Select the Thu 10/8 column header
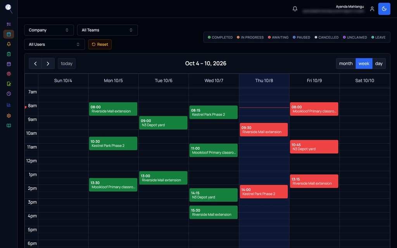This screenshot has width=397, height=248. [264, 81]
